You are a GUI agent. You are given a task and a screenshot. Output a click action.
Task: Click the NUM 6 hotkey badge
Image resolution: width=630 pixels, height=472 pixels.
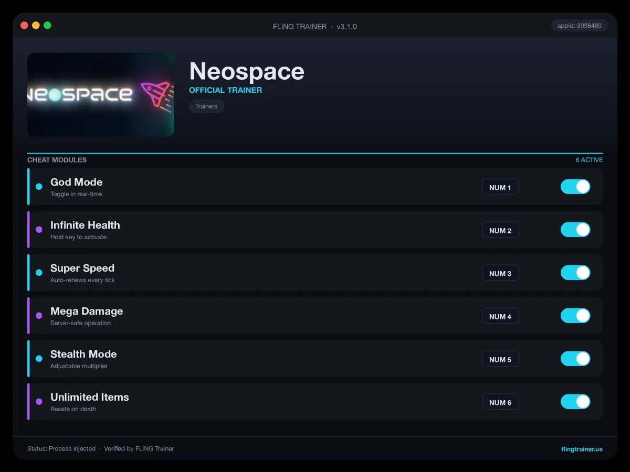pos(500,402)
